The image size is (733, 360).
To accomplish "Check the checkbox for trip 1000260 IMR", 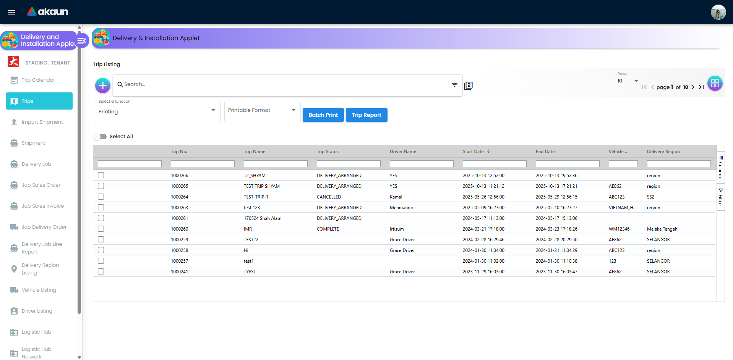I will [x=101, y=229].
